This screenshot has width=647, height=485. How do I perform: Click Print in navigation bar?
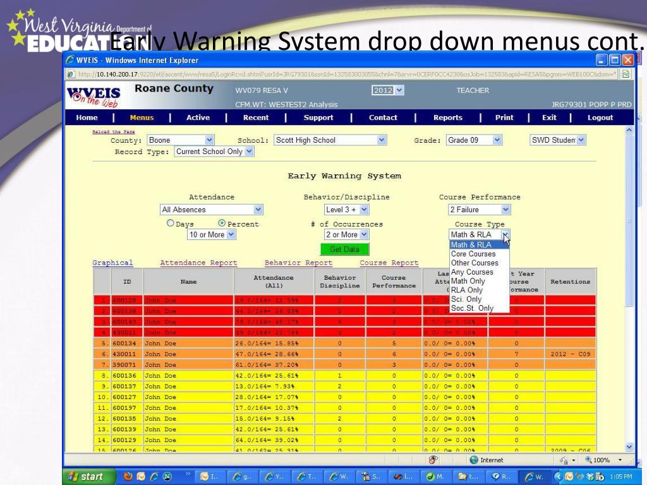click(x=504, y=117)
